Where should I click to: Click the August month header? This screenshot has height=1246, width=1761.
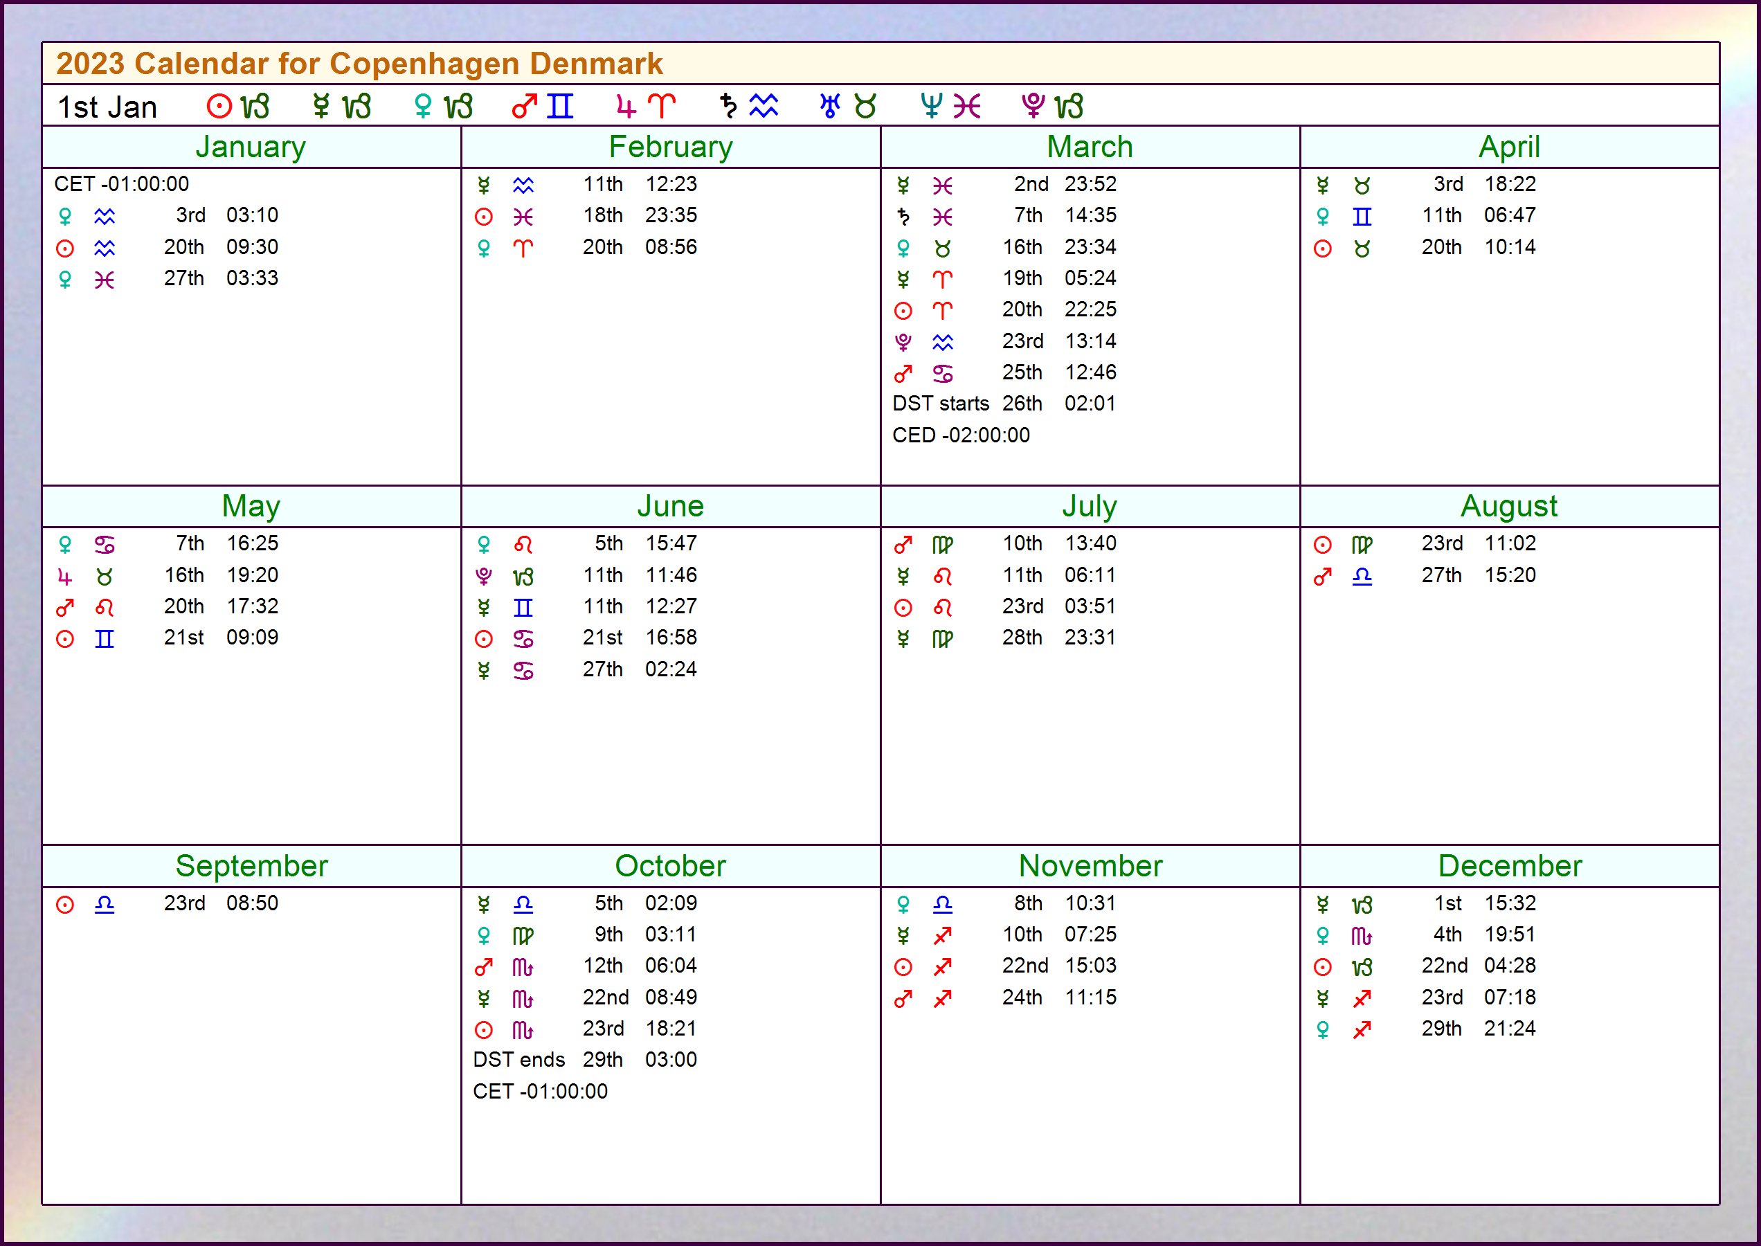tap(1509, 507)
